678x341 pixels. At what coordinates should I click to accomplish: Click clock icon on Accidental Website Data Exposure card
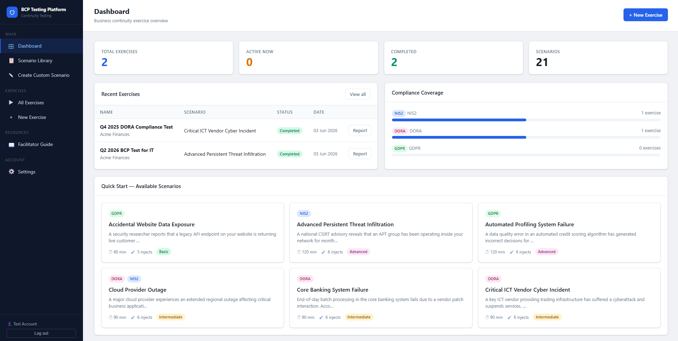[x=110, y=252]
